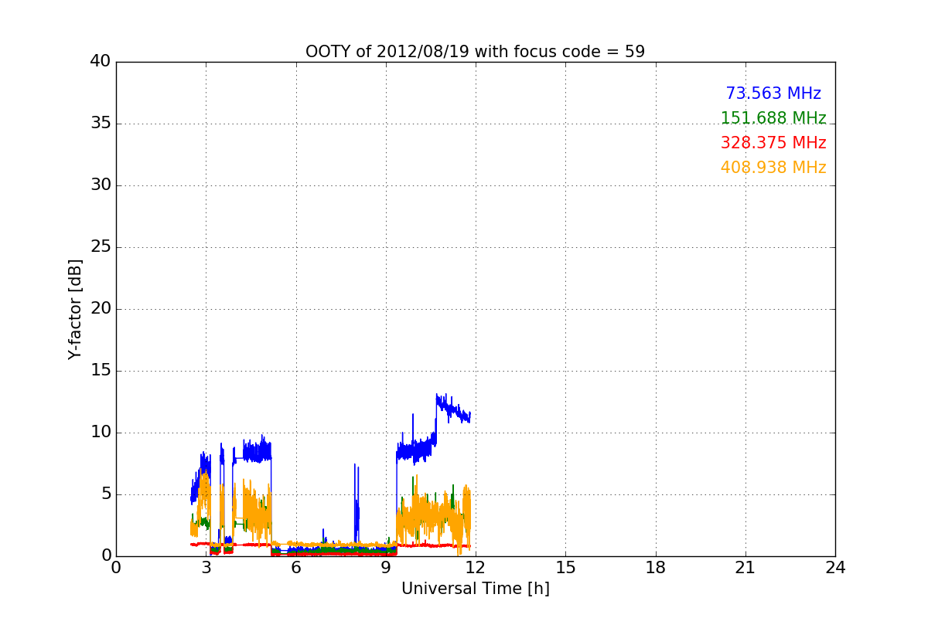
Task: Click the 'Y-factor [dB]' axis label
Action: click(74, 309)
